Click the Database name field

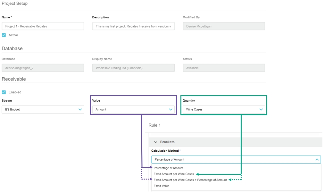point(43,68)
